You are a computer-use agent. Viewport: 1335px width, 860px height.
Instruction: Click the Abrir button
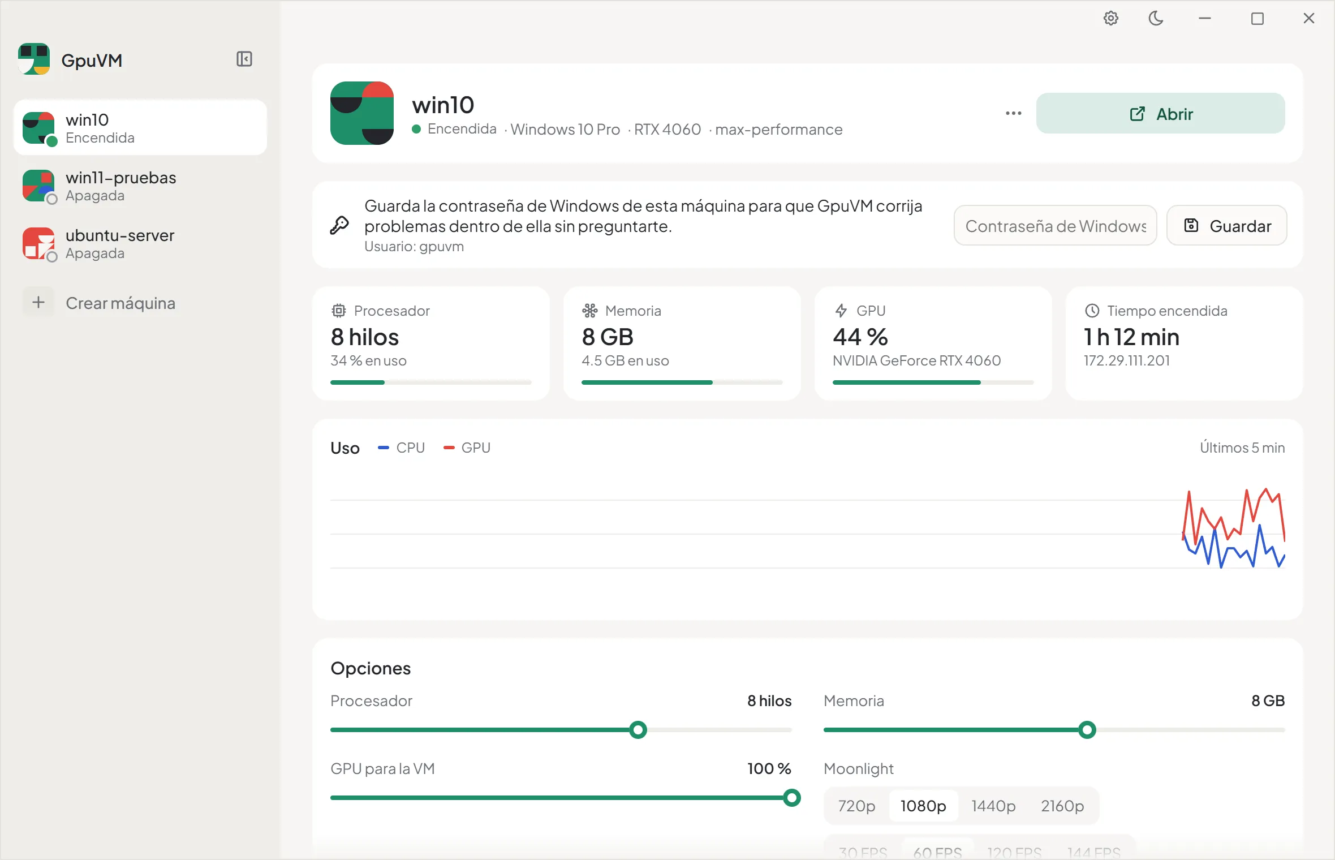tap(1161, 113)
